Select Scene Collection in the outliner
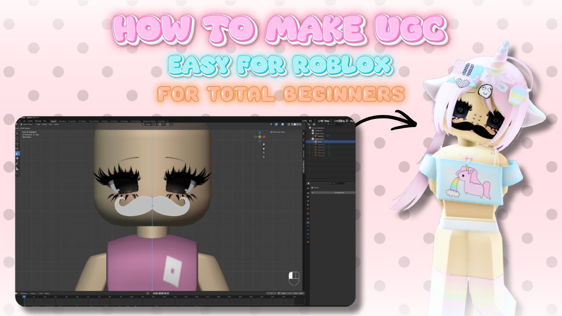This screenshot has width=562, height=316. (x=318, y=128)
